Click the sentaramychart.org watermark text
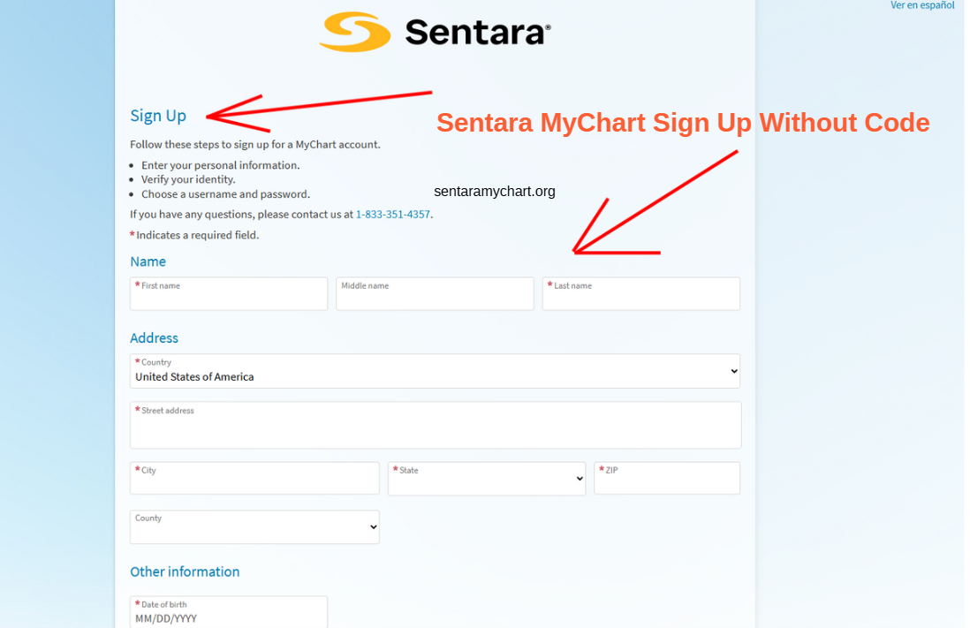The width and height of the screenshot is (970, 628). pos(495,191)
